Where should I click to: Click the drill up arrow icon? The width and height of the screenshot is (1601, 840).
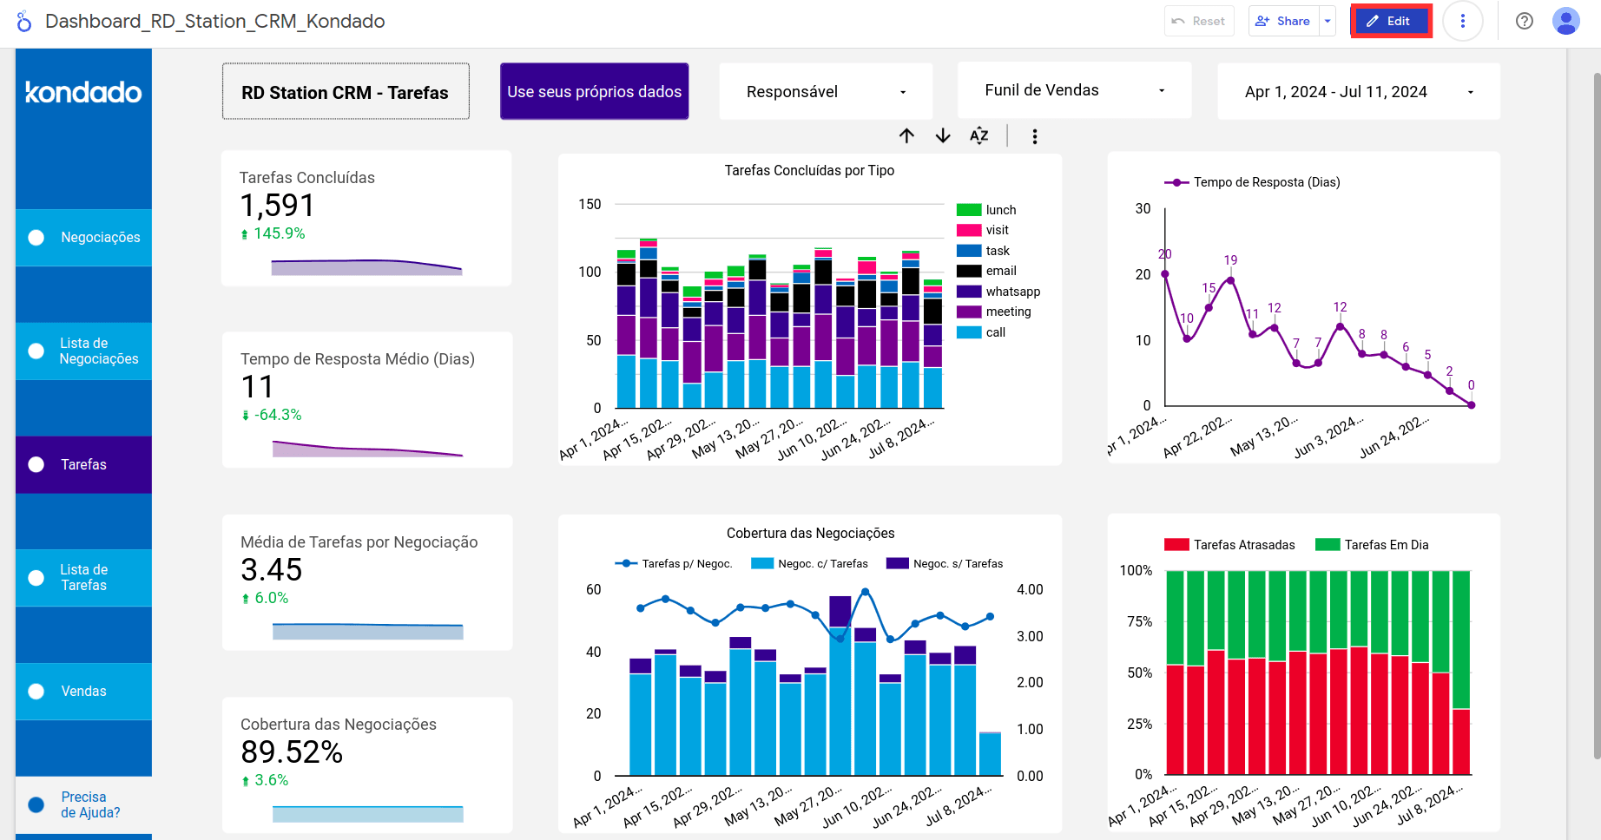pyautogui.click(x=906, y=136)
